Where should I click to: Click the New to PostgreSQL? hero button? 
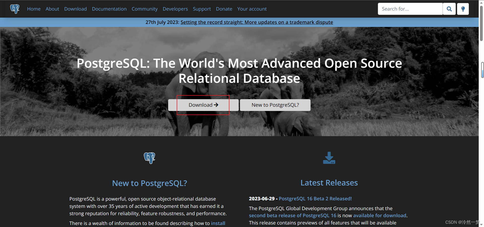pyautogui.click(x=275, y=105)
